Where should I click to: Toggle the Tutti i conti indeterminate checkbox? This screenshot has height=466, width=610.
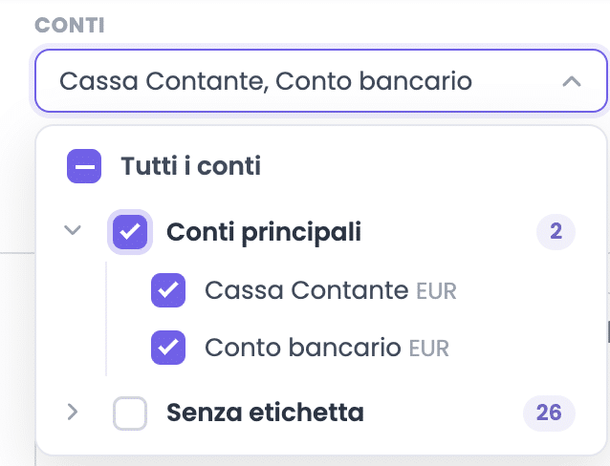tap(84, 166)
